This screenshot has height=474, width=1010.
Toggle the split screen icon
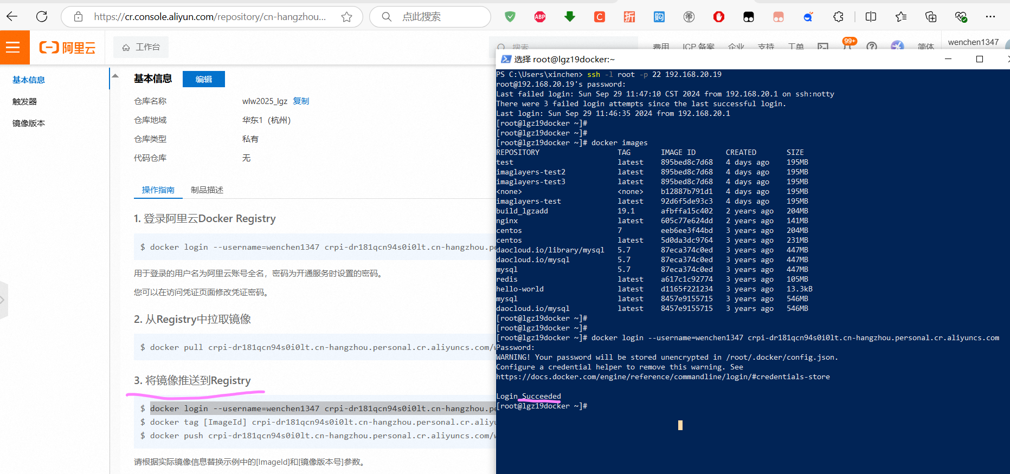pos(871,17)
